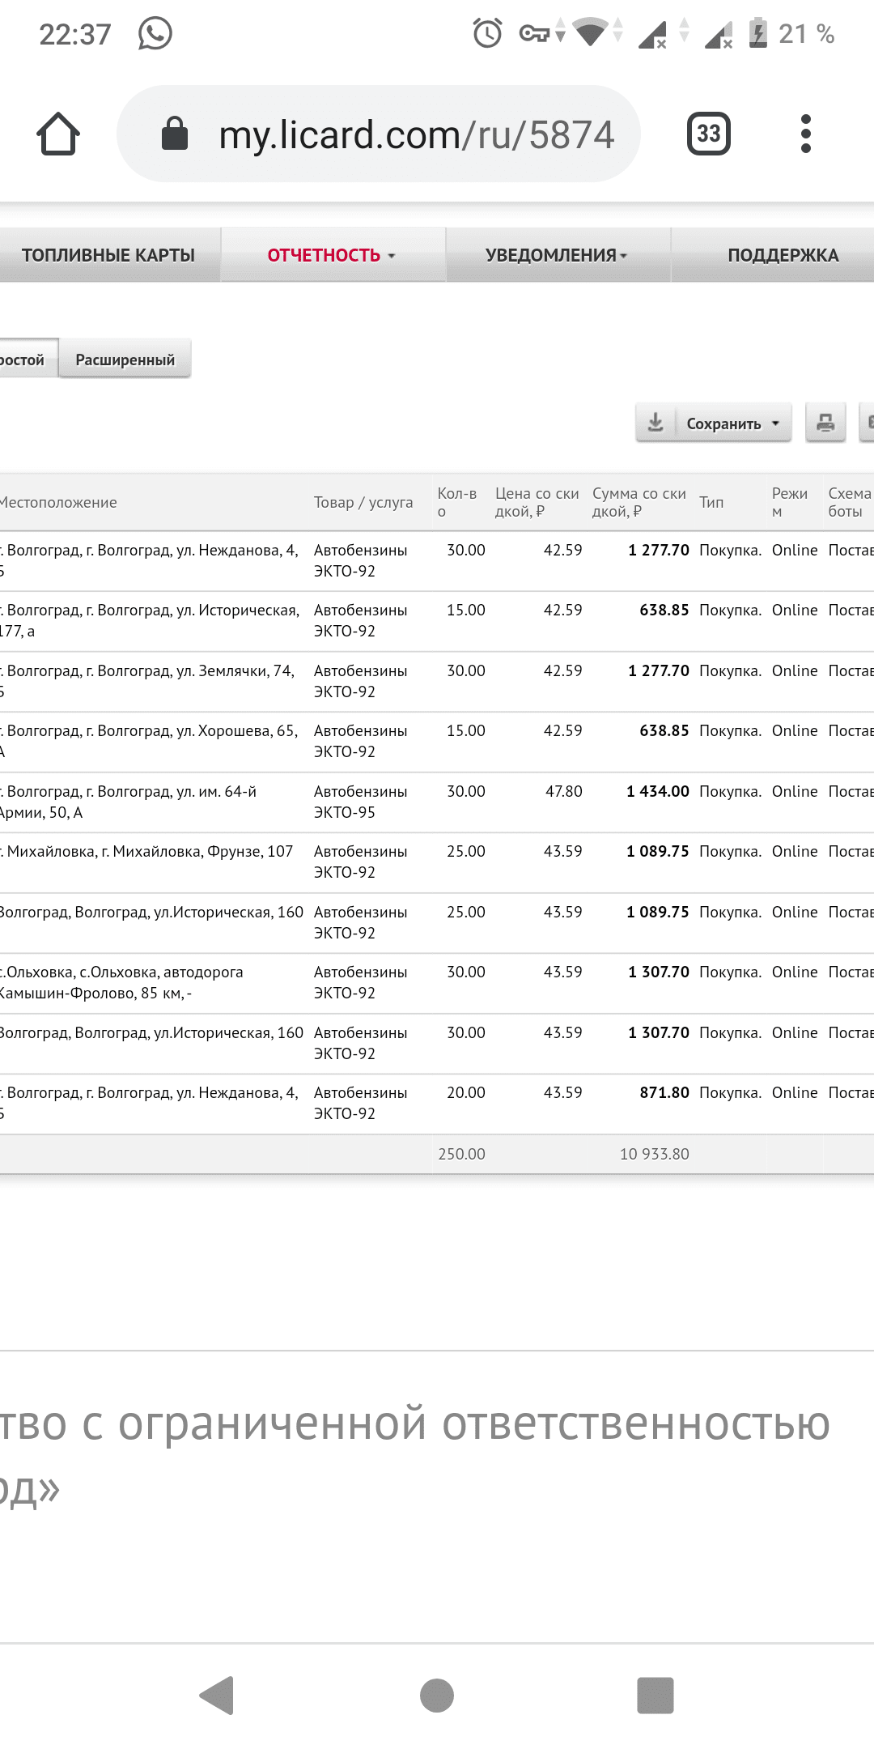
Task: Tap the Android back navigation button
Action: click(217, 1695)
